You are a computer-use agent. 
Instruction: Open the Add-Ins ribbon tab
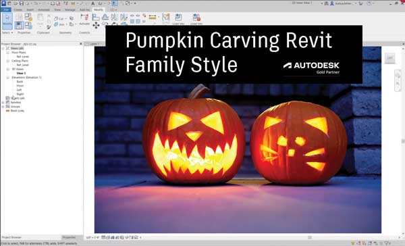click(84, 9)
